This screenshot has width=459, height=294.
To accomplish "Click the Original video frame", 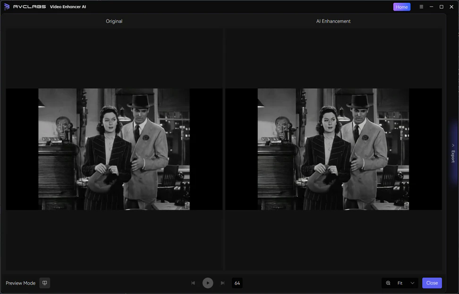I will tap(114, 149).
